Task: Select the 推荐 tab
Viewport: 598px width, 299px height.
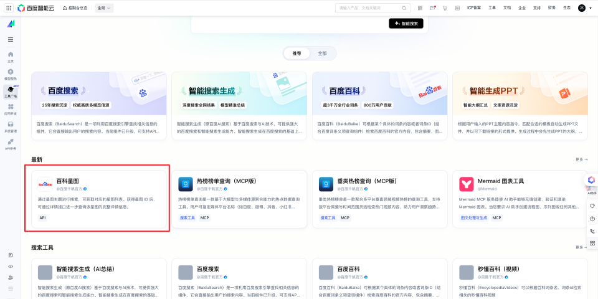Action: pyautogui.click(x=297, y=54)
